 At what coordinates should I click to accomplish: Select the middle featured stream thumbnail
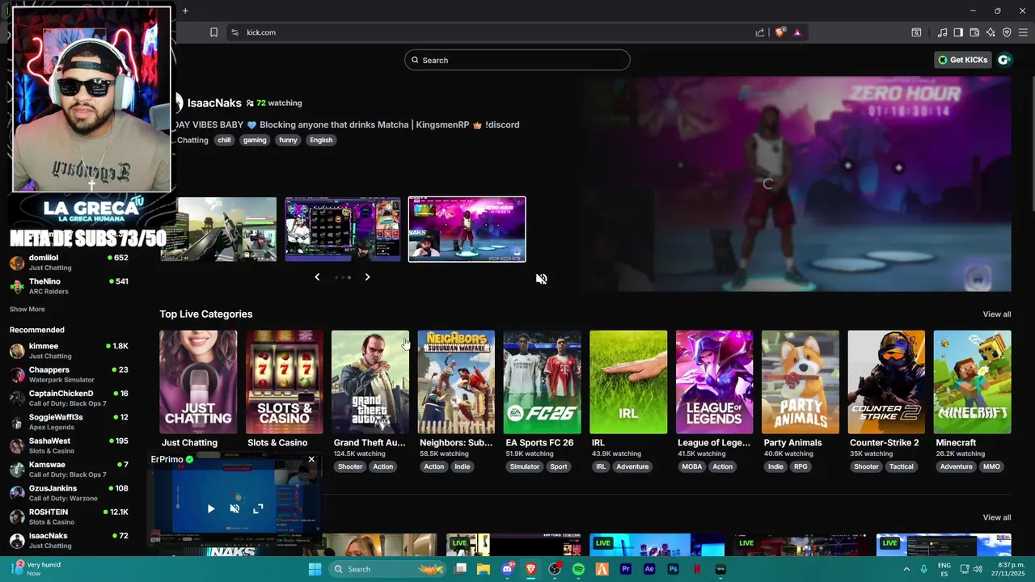[x=343, y=230]
